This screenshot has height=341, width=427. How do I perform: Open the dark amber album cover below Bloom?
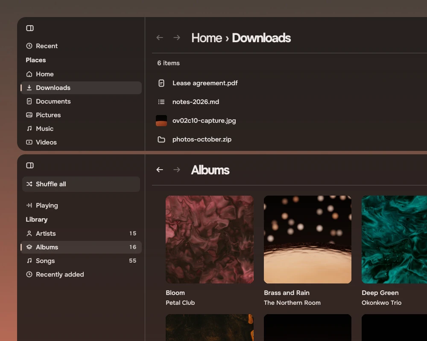click(x=209, y=327)
